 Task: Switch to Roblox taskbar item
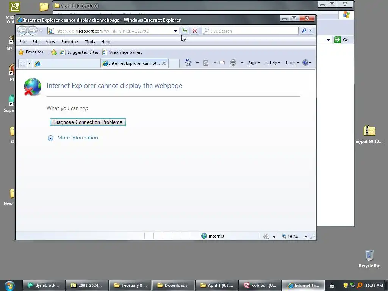pos(260,285)
